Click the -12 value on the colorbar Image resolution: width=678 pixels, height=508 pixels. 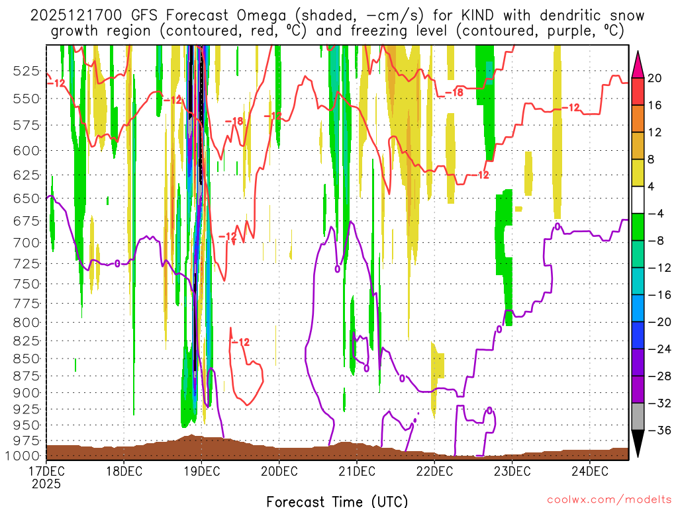tap(659, 268)
